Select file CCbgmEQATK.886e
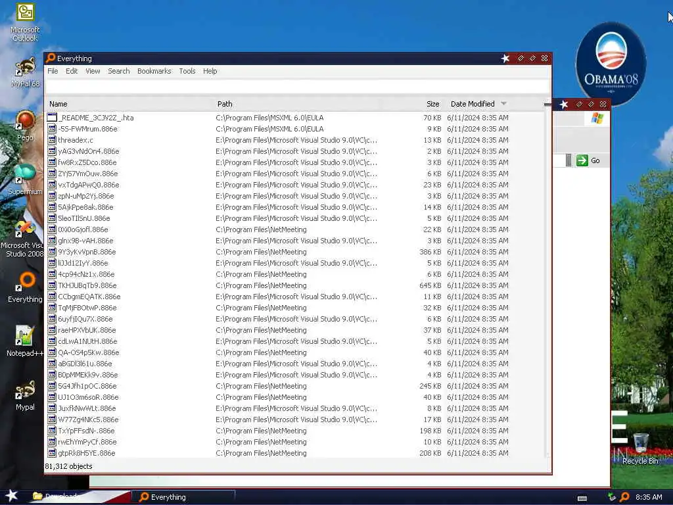This screenshot has width=673, height=505. (89, 297)
